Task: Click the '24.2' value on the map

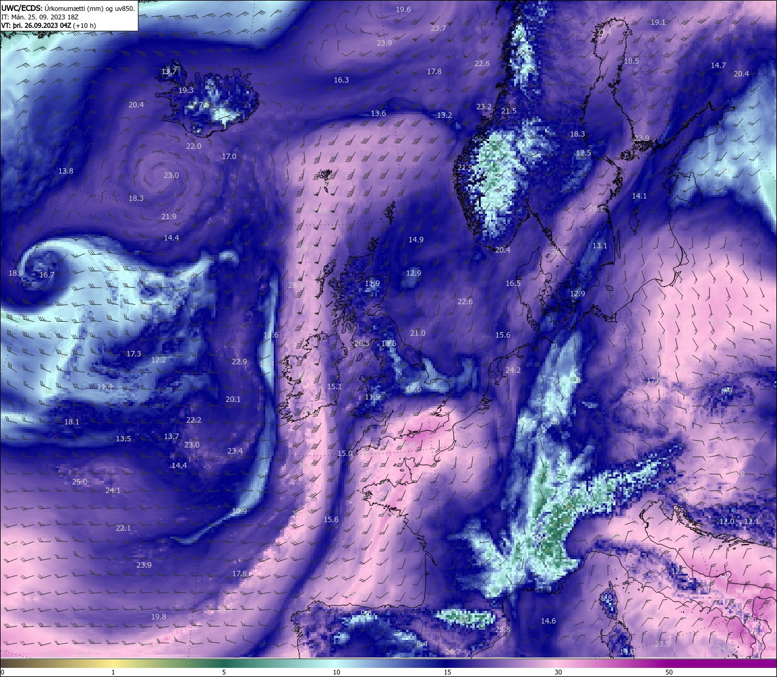Action: tap(513, 370)
